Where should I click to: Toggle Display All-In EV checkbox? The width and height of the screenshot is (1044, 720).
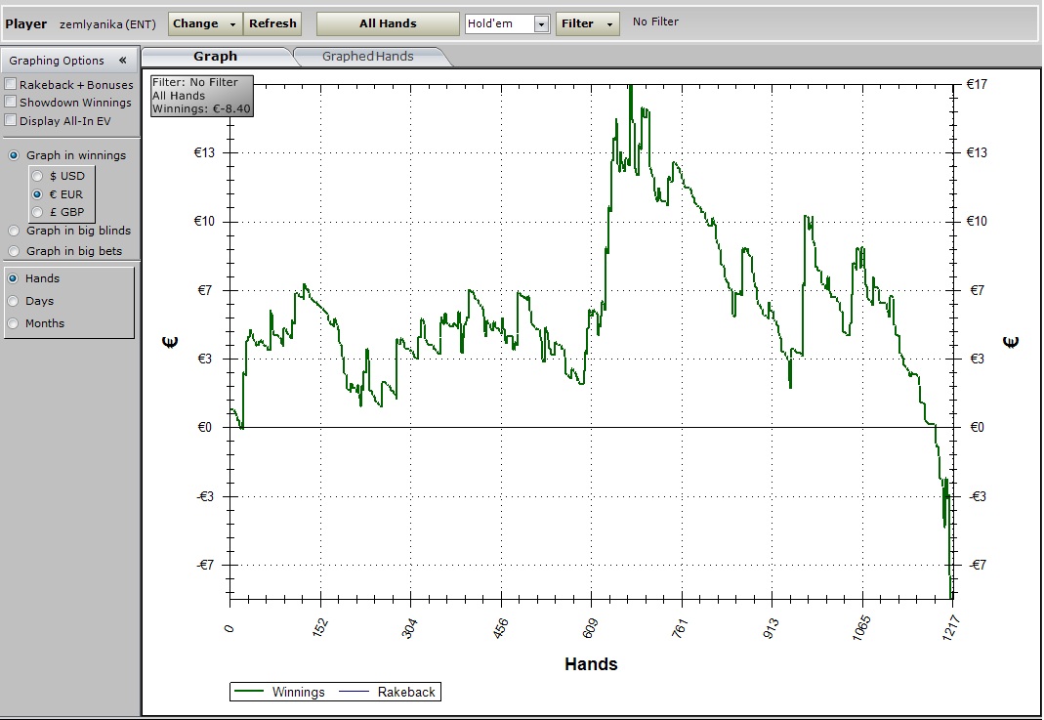pyautogui.click(x=11, y=121)
